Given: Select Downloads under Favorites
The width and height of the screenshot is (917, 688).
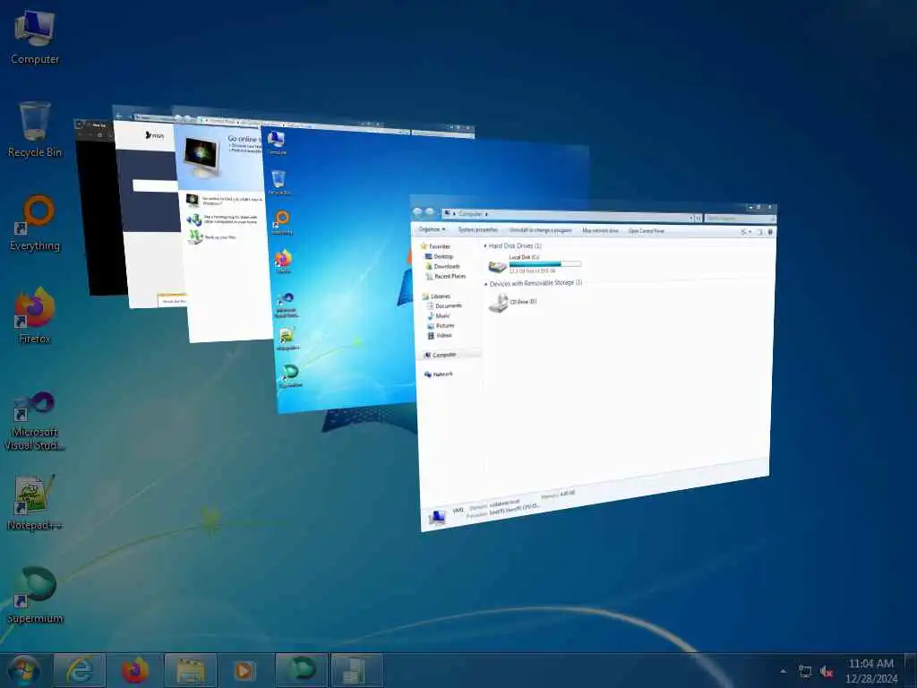Looking at the screenshot, I should (x=442, y=266).
